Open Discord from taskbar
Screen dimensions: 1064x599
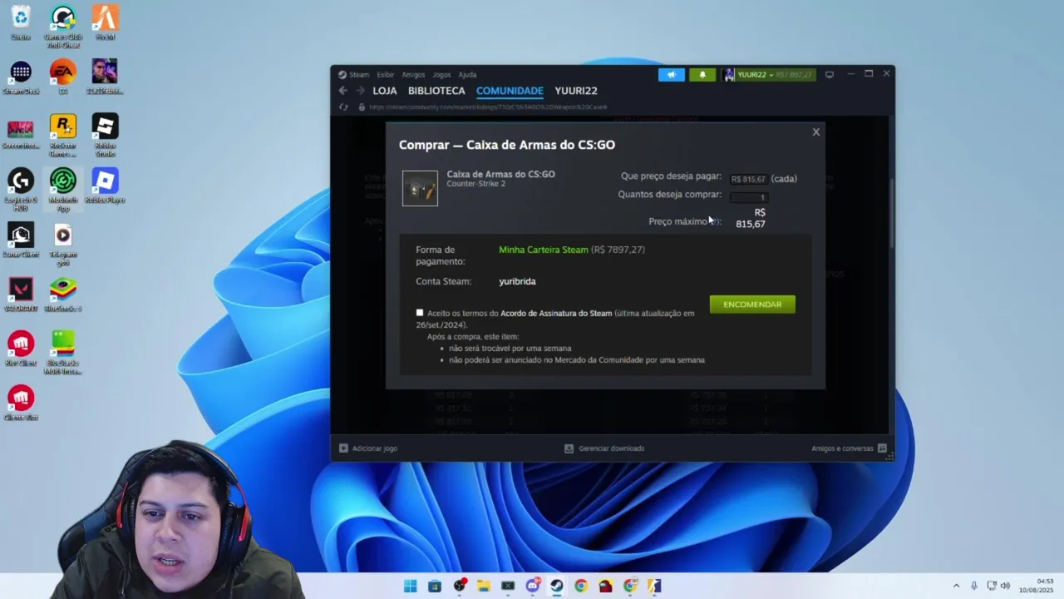533,586
